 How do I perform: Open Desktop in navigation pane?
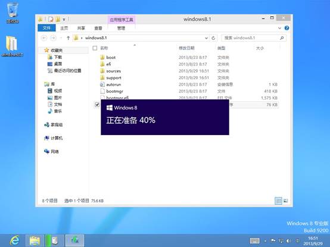(58, 64)
